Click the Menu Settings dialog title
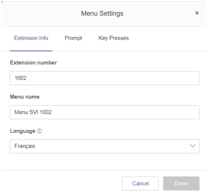208x192 pixels. pyautogui.click(x=102, y=13)
